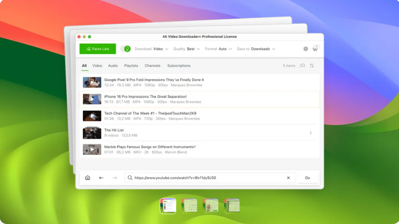Switch to the Video tab

[97, 66]
